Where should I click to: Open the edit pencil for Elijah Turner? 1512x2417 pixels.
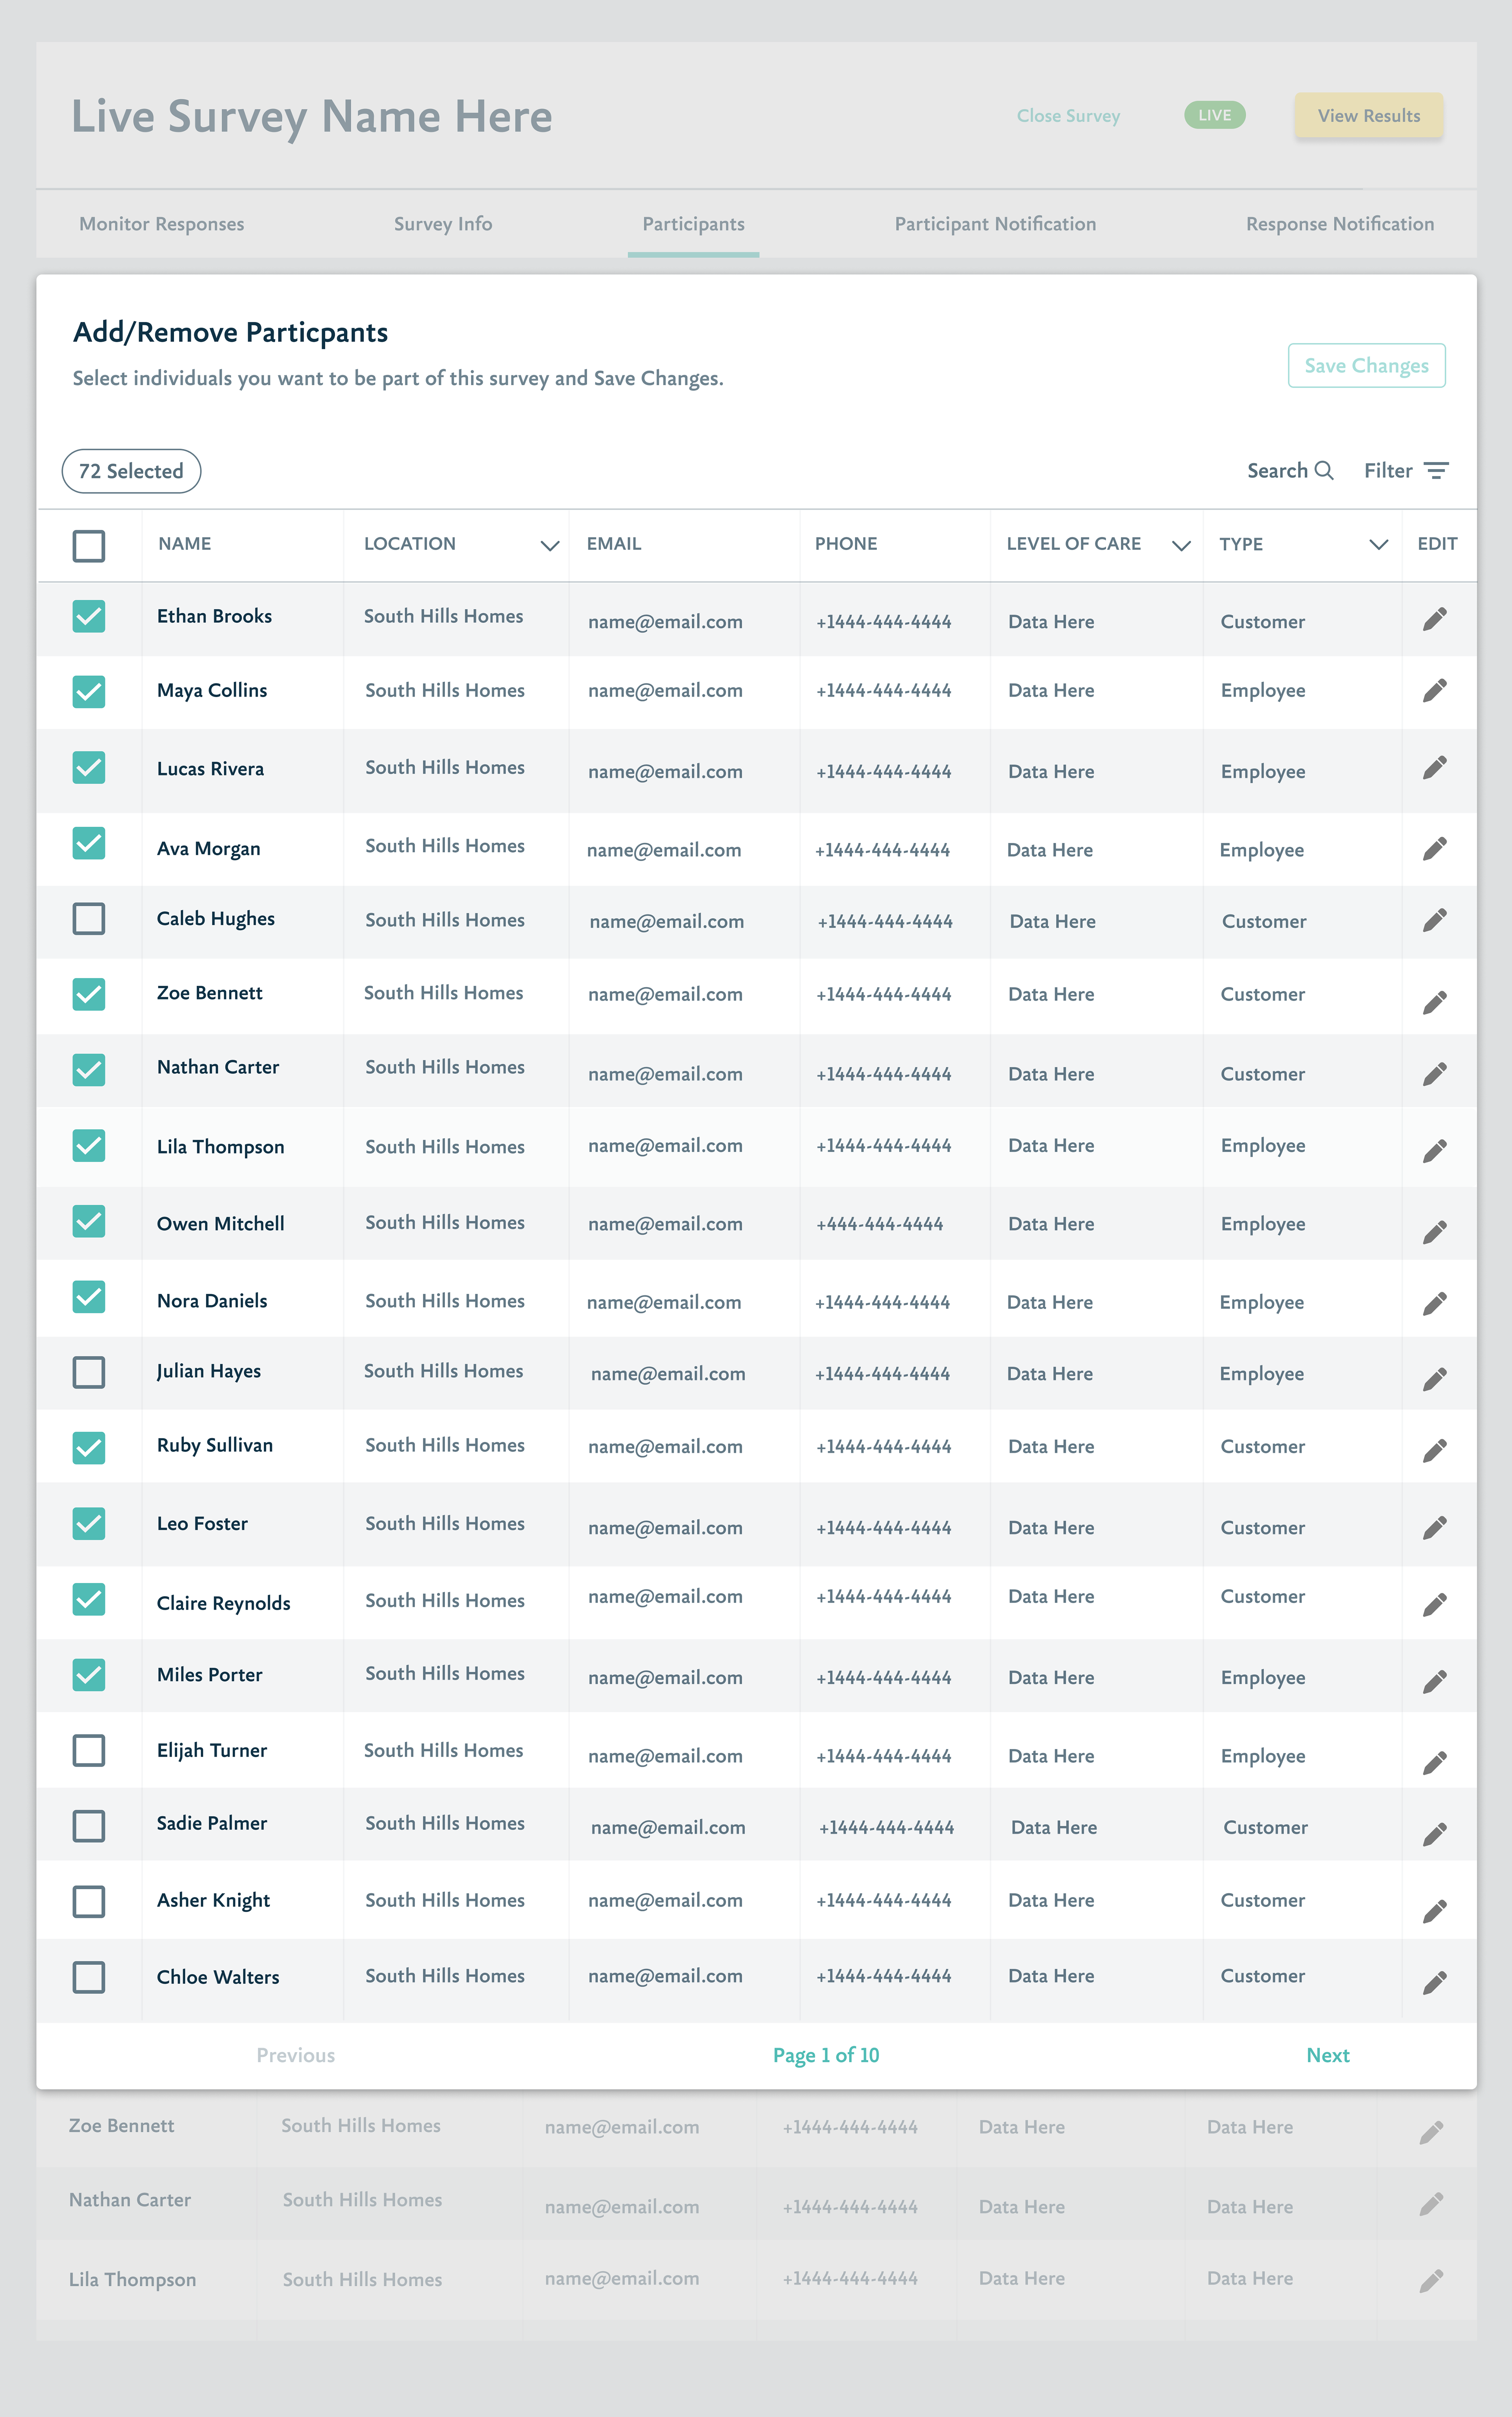[x=1434, y=1762]
